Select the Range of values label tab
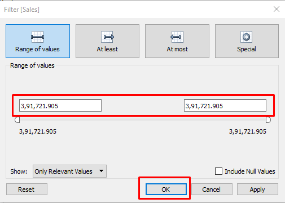The height and width of the screenshot is (203, 285). pos(37,49)
